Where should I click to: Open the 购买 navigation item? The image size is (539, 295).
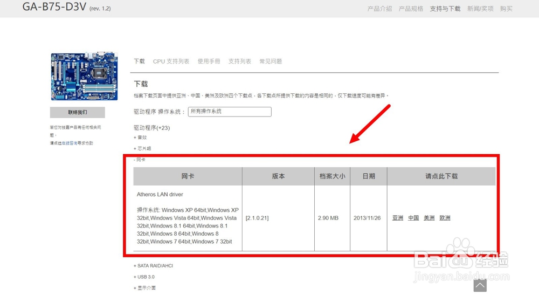(506, 9)
